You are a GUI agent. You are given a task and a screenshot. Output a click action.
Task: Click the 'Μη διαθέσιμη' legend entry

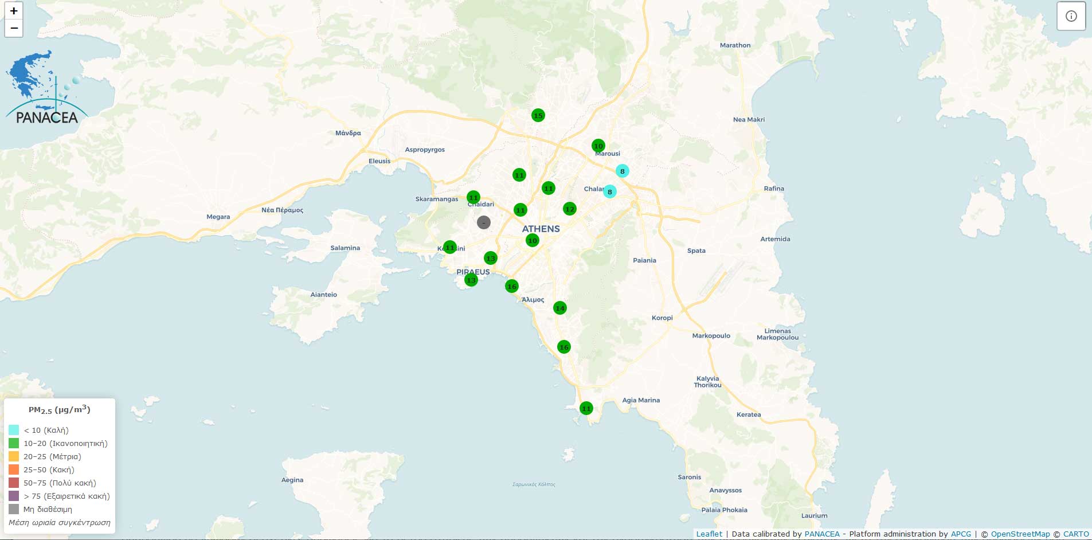[48, 509]
